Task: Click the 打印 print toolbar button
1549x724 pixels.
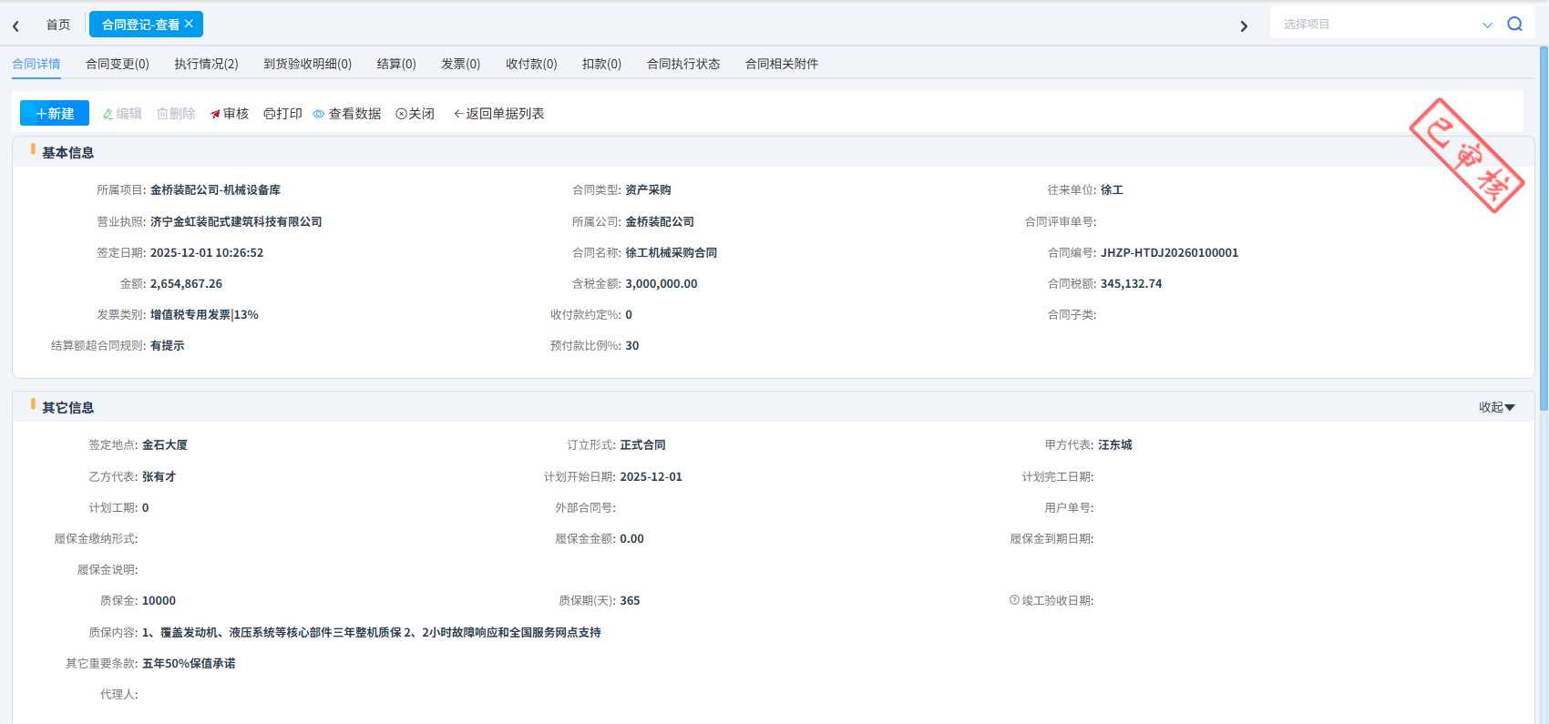Action: (x=282, y=114)
